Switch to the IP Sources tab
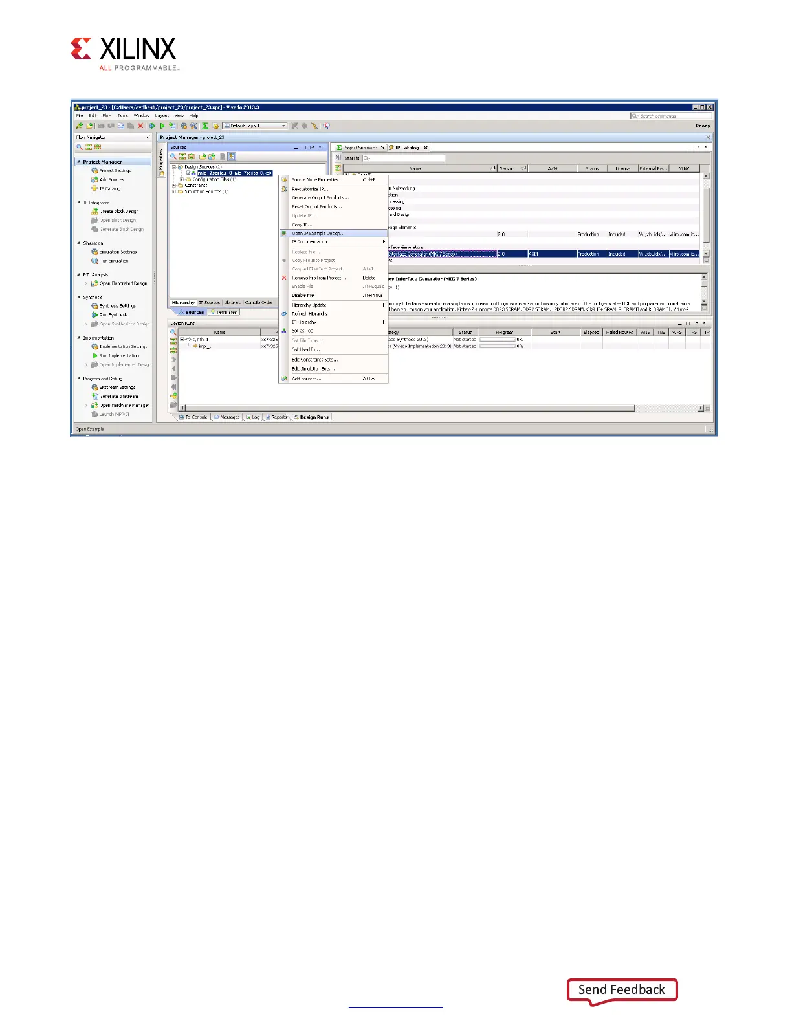 pos(210,303)
